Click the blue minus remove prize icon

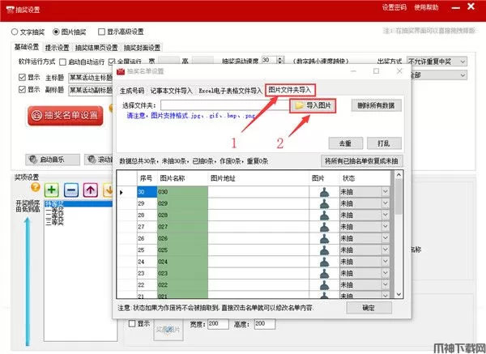(71, 190)
